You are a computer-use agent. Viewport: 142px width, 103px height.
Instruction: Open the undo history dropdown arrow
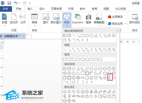click(x=19, y=3)
